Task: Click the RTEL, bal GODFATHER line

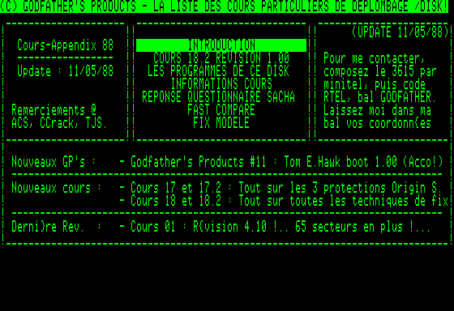Action: [x=380, y=97]
